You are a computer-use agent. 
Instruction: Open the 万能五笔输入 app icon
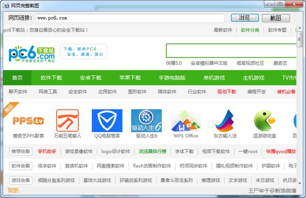tap(67, 120)
